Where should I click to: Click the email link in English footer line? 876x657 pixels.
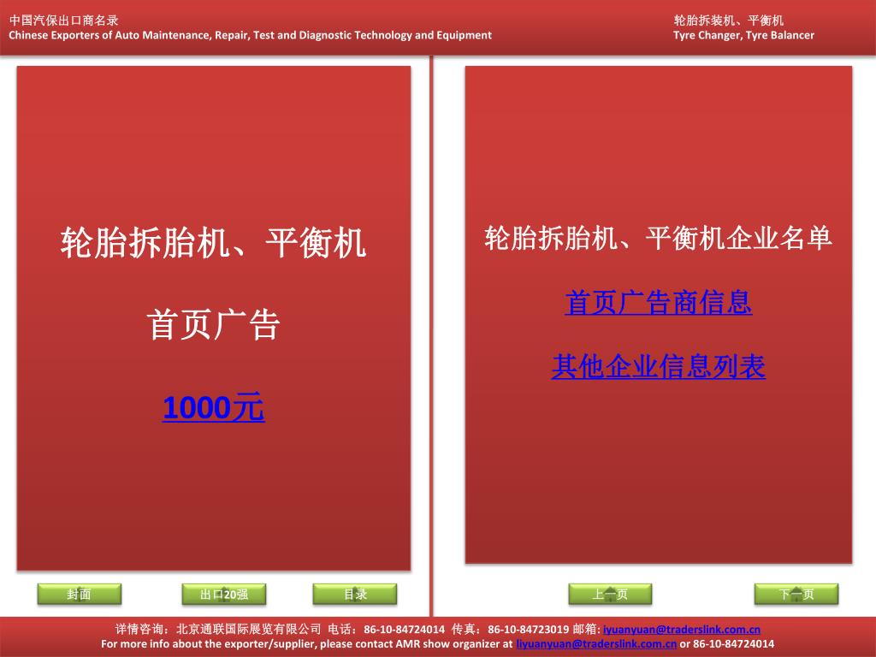pos(596,643)
